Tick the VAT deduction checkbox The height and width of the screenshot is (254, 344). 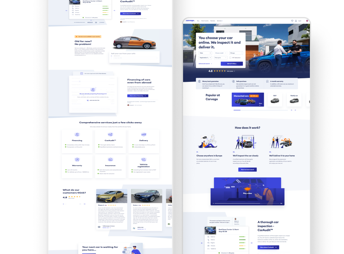pos(230,58)
